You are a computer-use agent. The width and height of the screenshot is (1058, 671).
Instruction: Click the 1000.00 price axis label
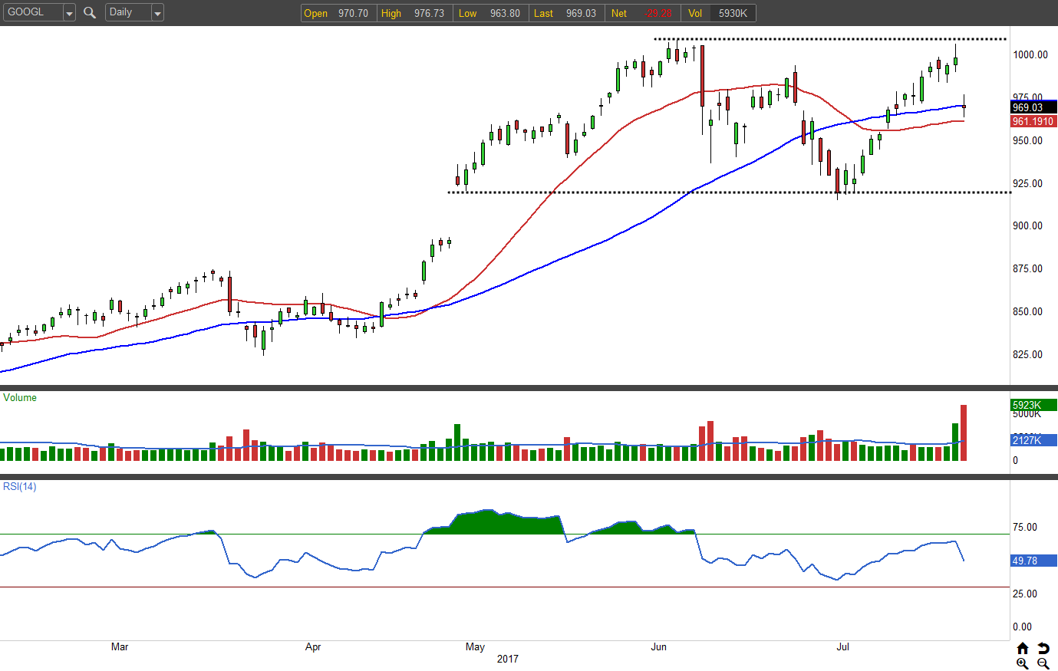click(1030, 54)
